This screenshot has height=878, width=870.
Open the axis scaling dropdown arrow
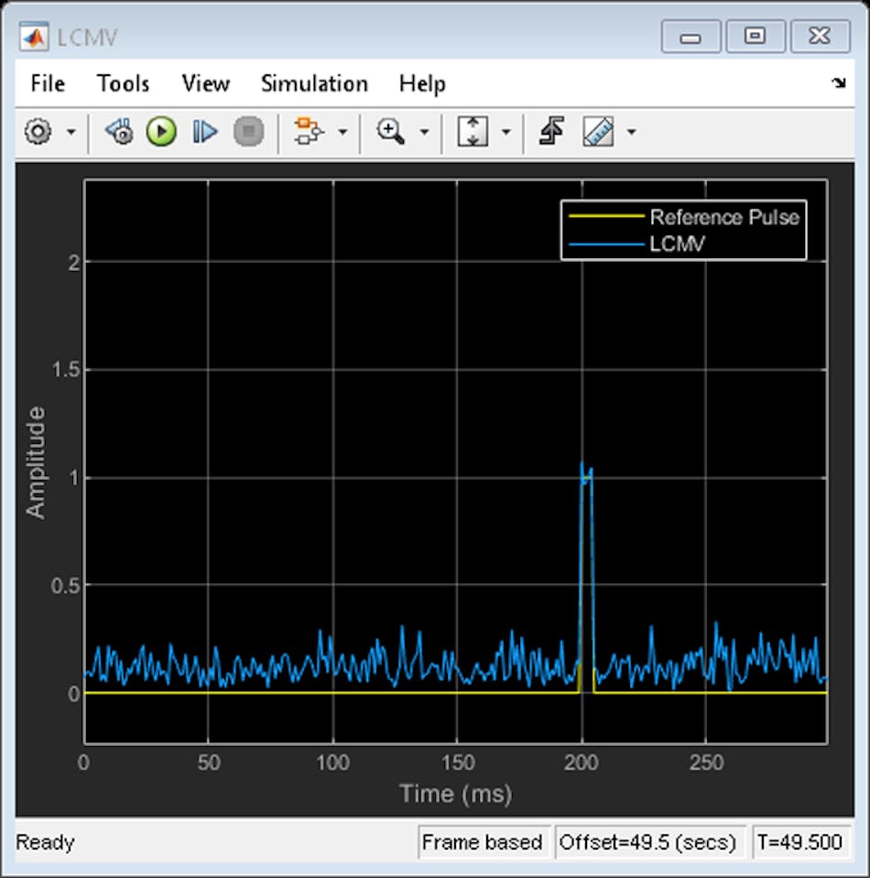506,131
